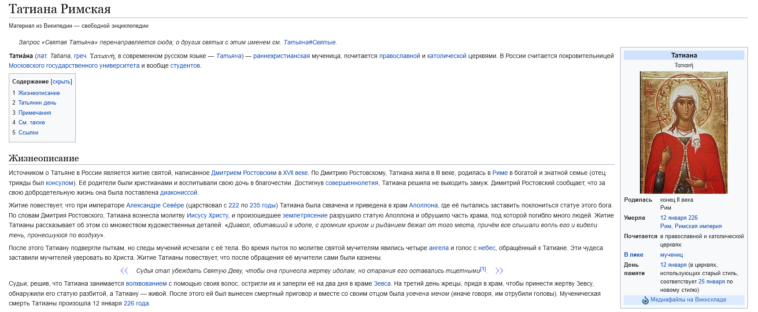Jump to section «Ссылки» in contents
This screenshot has height=312, width=758.
coord(28,133)
